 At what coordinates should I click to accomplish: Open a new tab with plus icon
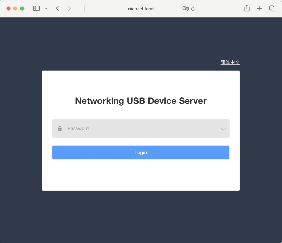[259, 9]
